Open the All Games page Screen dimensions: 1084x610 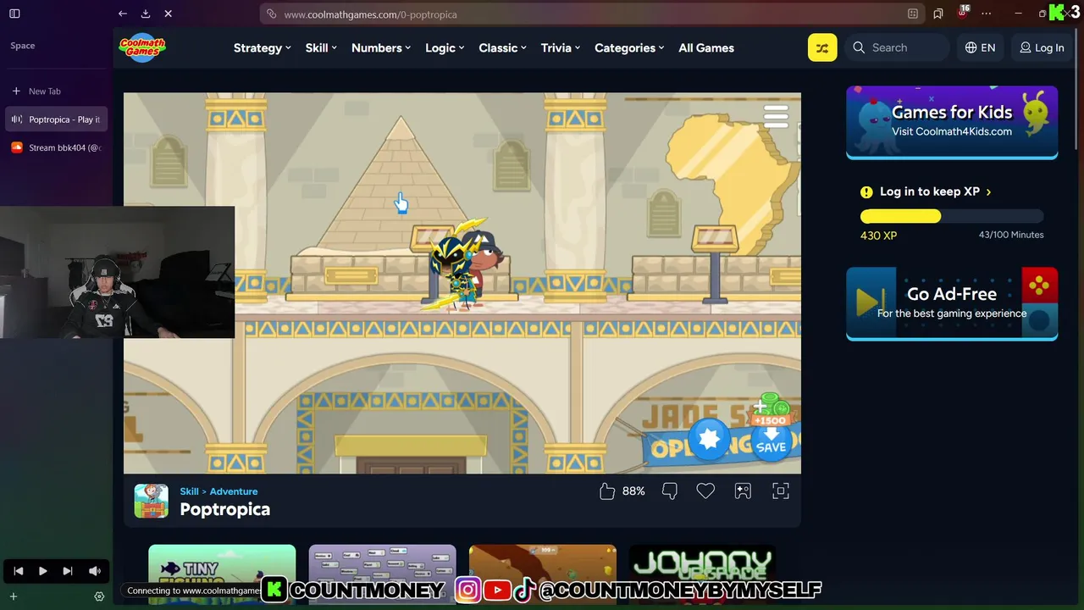[706, 48]
